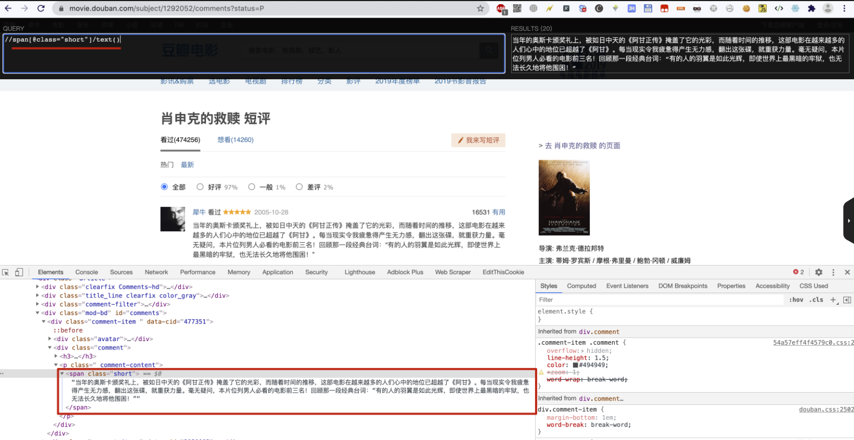The width and height of the screenshot is (854, 440).
Task: Open the QR code extension icon
Action: [517, 8]
